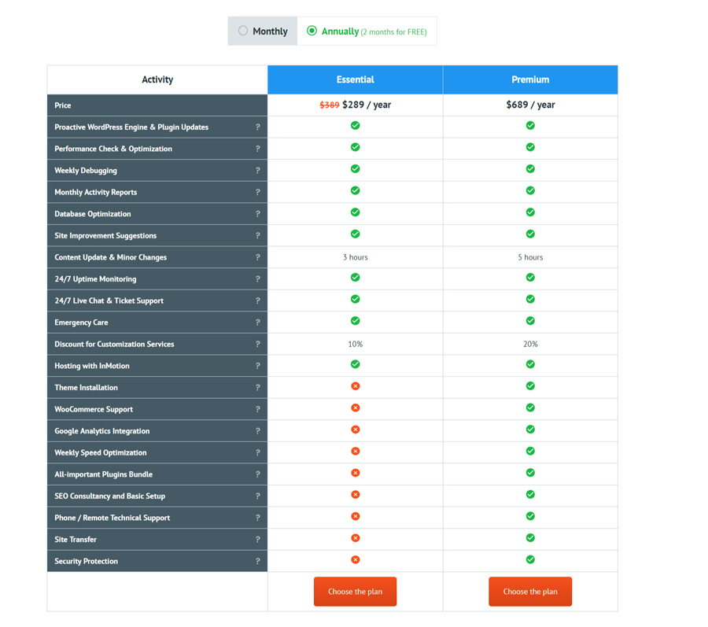Choose the Essential plan button

(355, 592)
